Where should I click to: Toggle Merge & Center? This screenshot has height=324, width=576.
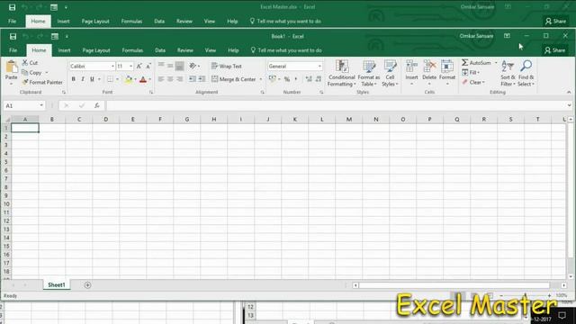pyautogui.click(x=234, y=79)
